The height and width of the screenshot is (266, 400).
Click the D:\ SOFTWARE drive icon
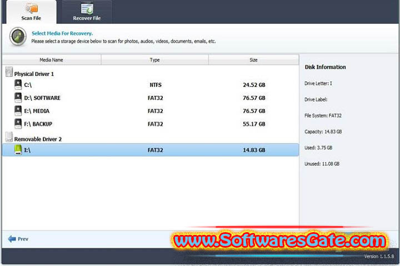[x=18, y=98]
